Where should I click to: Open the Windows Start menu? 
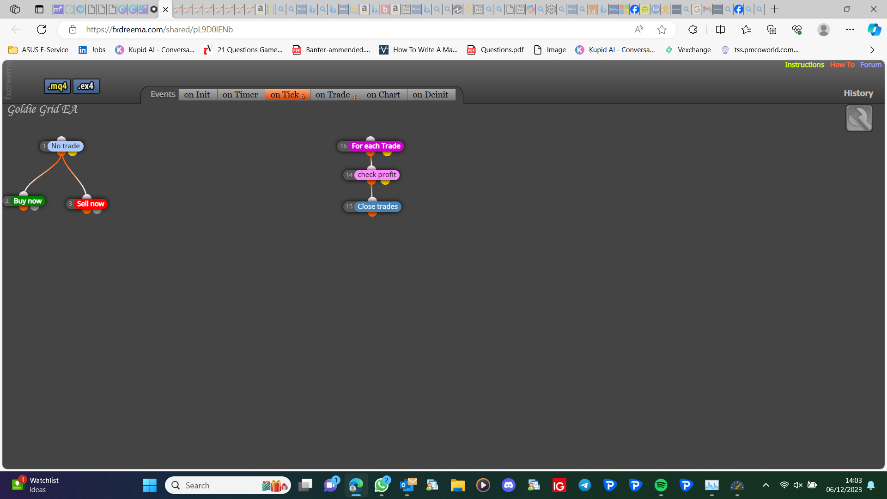(x=150, y=485)
